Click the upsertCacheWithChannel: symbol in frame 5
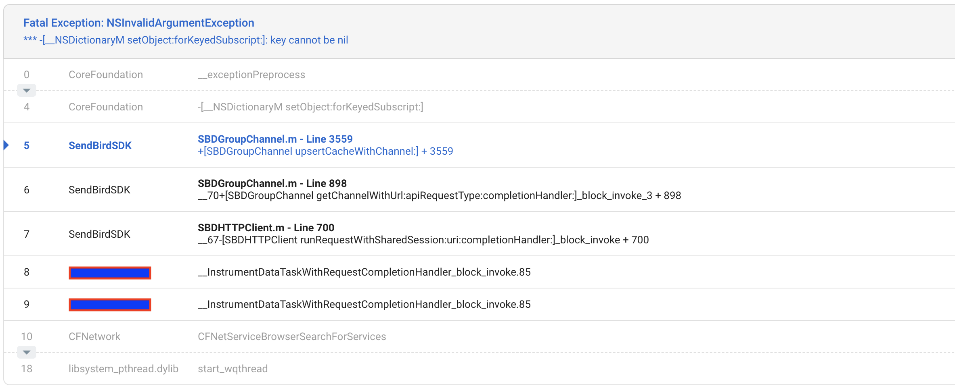The width and height of the screenshot is (955, 386). pyautogui.click(x=325, y=151)
